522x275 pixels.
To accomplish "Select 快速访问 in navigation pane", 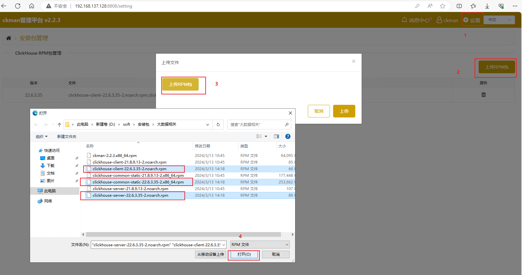I will (x=52, y=151).
